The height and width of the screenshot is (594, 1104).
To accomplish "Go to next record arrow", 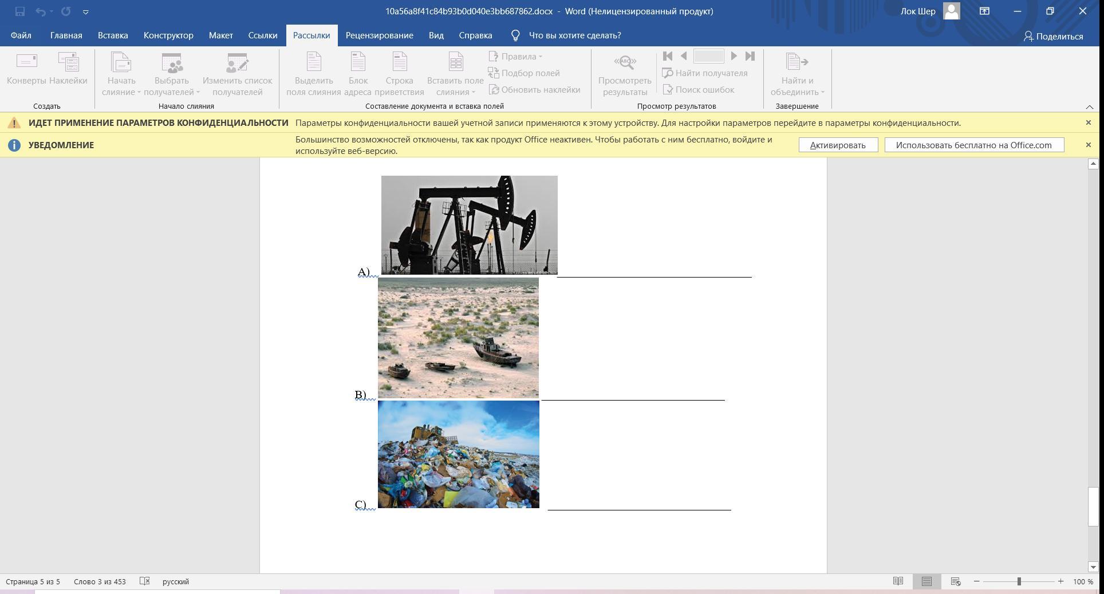I will 734,56.
